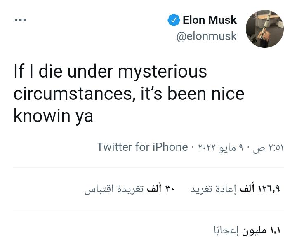Click the إعادة تغريد retweets label
Image resolution: width=297 pixels, height=249 pixels.
click(214, 189)
